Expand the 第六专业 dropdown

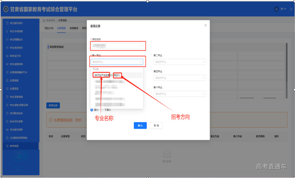(180, 94)
